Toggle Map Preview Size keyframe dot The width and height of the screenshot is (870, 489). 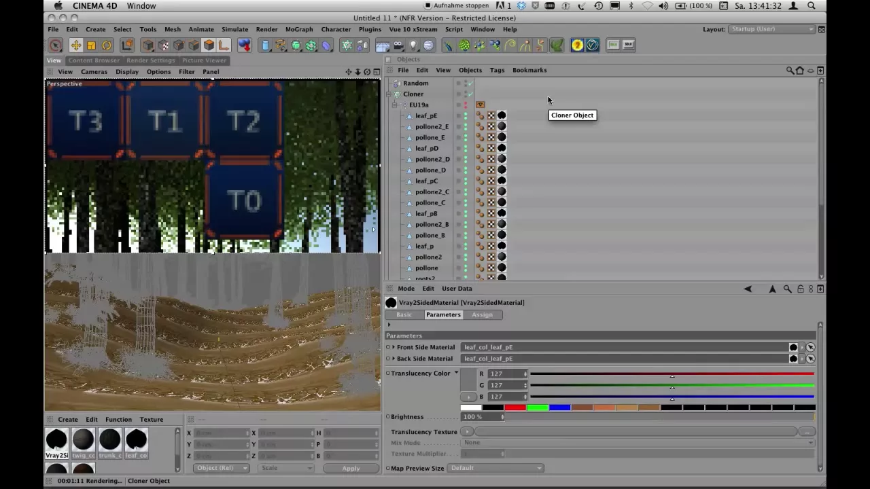pyautogui.click(x=388, y=469)
